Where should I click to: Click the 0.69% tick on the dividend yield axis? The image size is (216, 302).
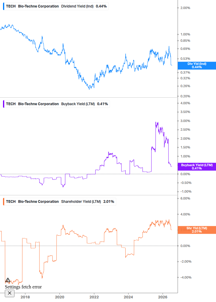click(x=185, y=49)
